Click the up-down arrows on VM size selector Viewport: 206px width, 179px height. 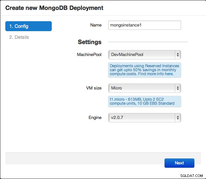click(178, 88)
